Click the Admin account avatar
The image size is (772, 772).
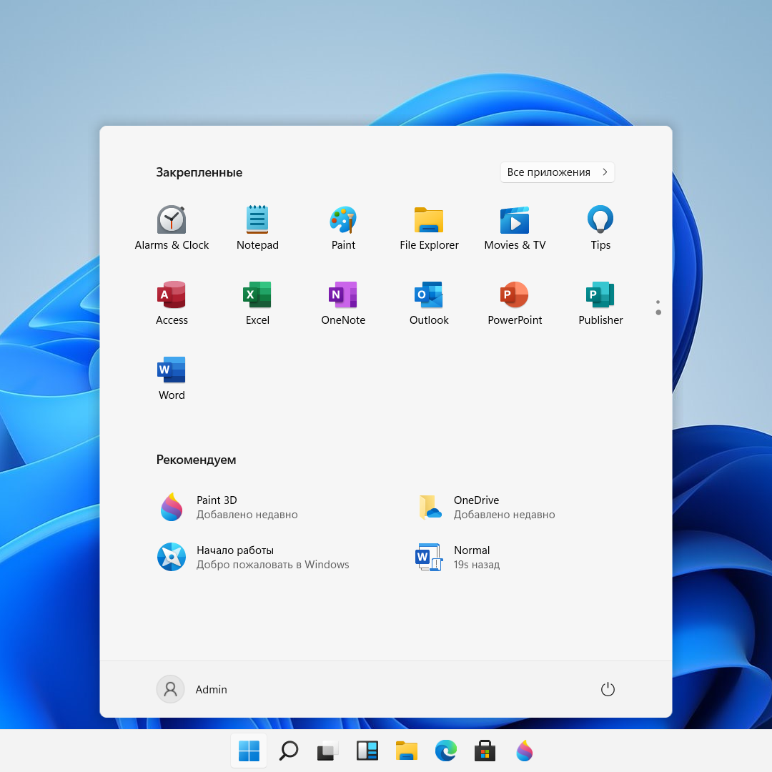170,689
